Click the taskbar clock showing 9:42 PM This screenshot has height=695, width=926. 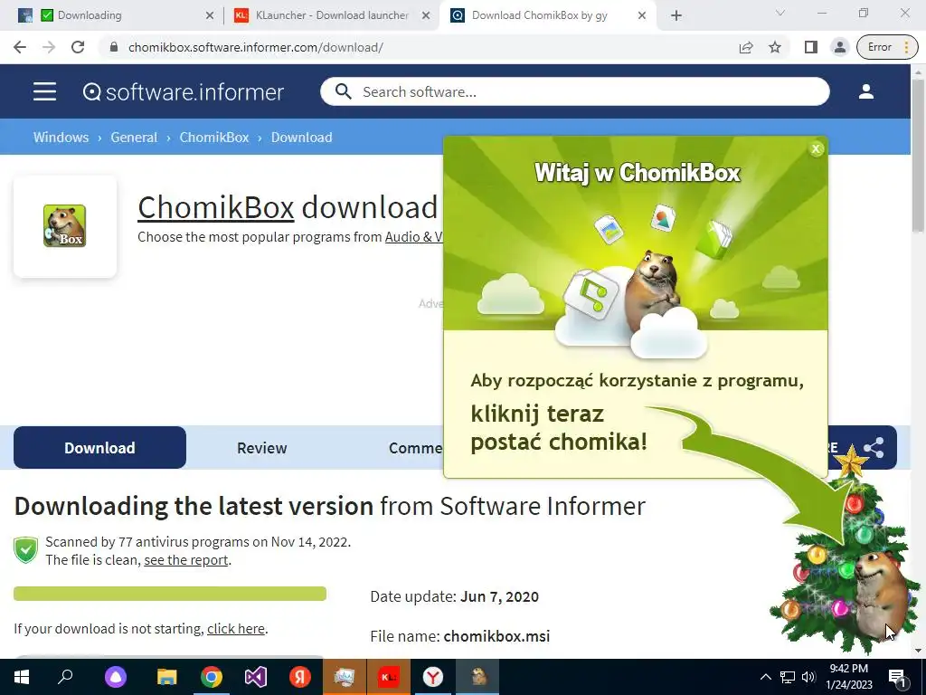pyautogui.click(x=848, y=677)
